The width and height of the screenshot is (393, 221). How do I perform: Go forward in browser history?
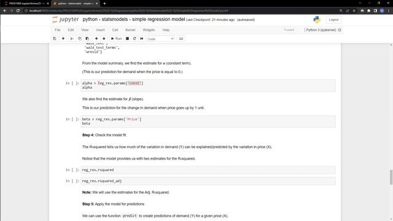click(11, 11)
